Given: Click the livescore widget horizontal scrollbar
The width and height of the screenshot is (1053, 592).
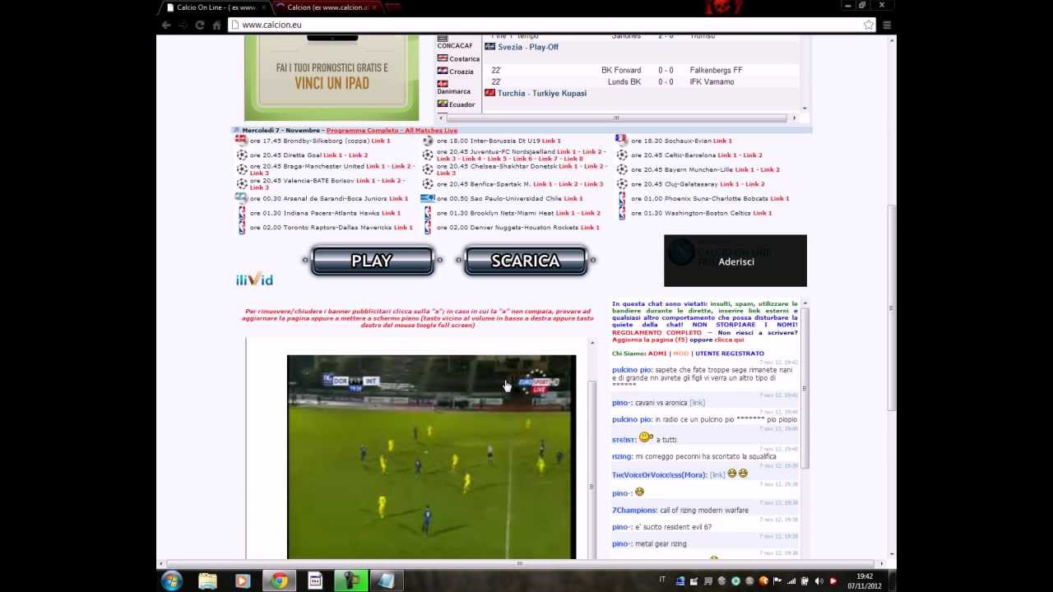Looking at the screenshot, I should tap(615, 118).
